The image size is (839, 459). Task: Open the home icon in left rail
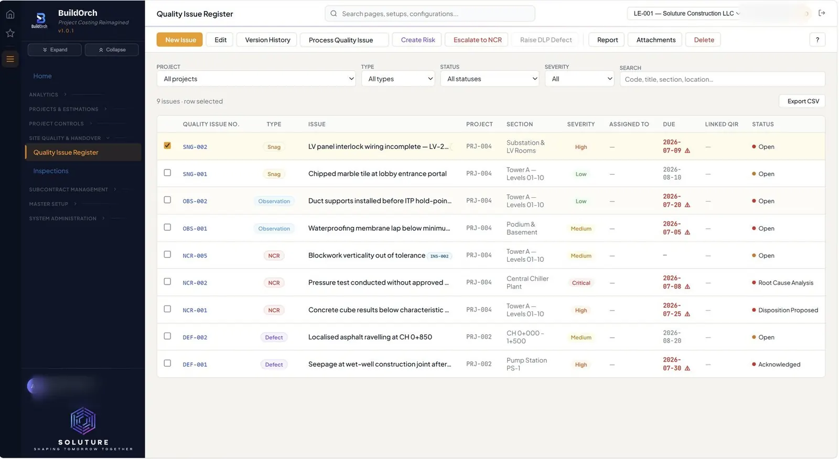click(10, 15)
